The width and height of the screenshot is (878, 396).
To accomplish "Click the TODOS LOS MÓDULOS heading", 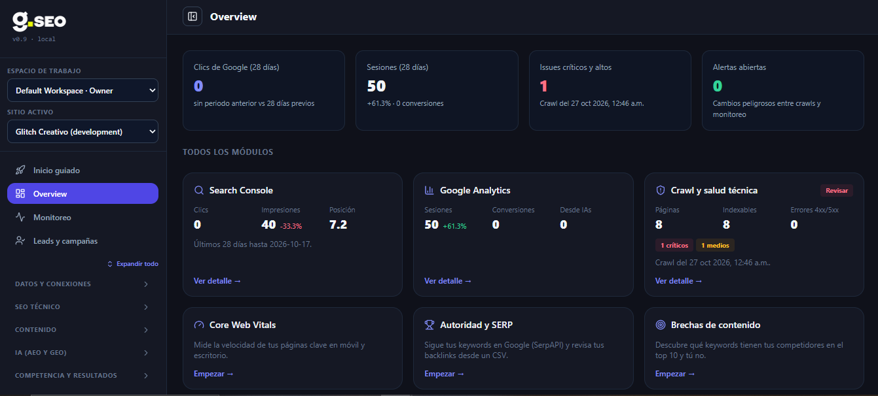I will click(x=228, y=152).
